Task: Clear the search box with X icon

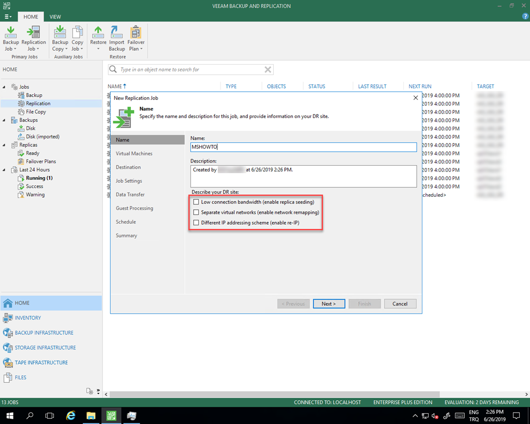Action: [268, 69]
